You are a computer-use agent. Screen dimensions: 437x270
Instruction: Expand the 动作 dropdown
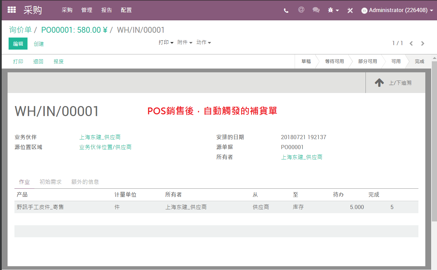204,42
